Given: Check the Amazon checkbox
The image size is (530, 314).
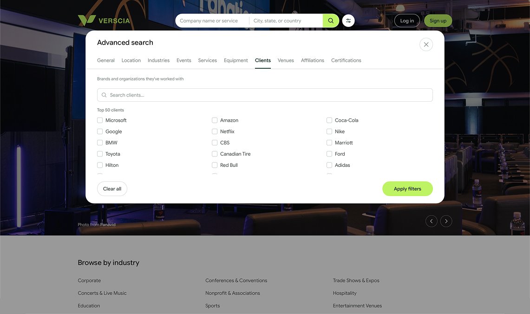Looking at the screenshot, I should pos(215,120).
